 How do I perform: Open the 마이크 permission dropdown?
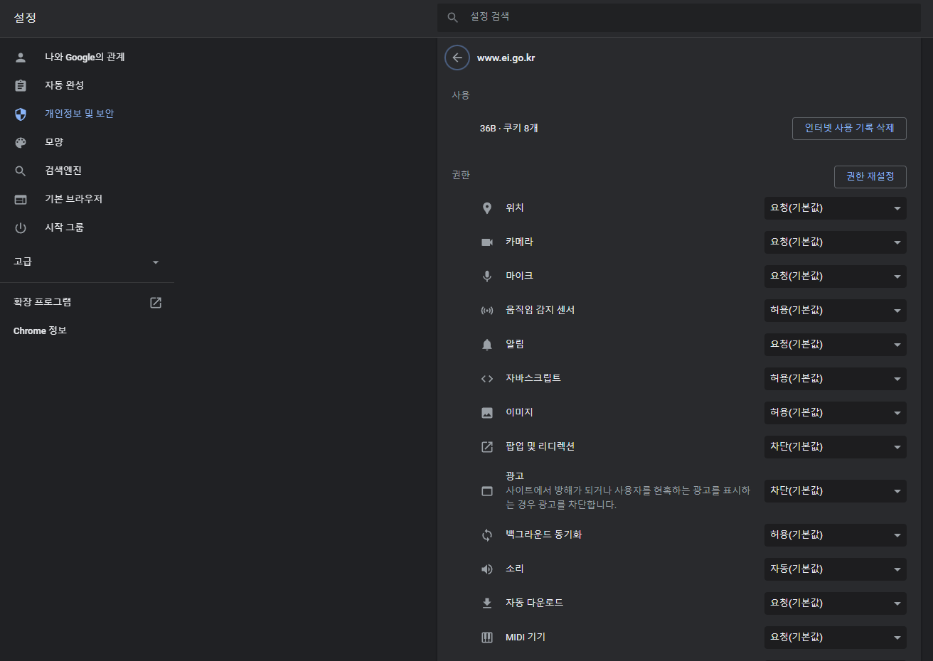click(836, 276)
